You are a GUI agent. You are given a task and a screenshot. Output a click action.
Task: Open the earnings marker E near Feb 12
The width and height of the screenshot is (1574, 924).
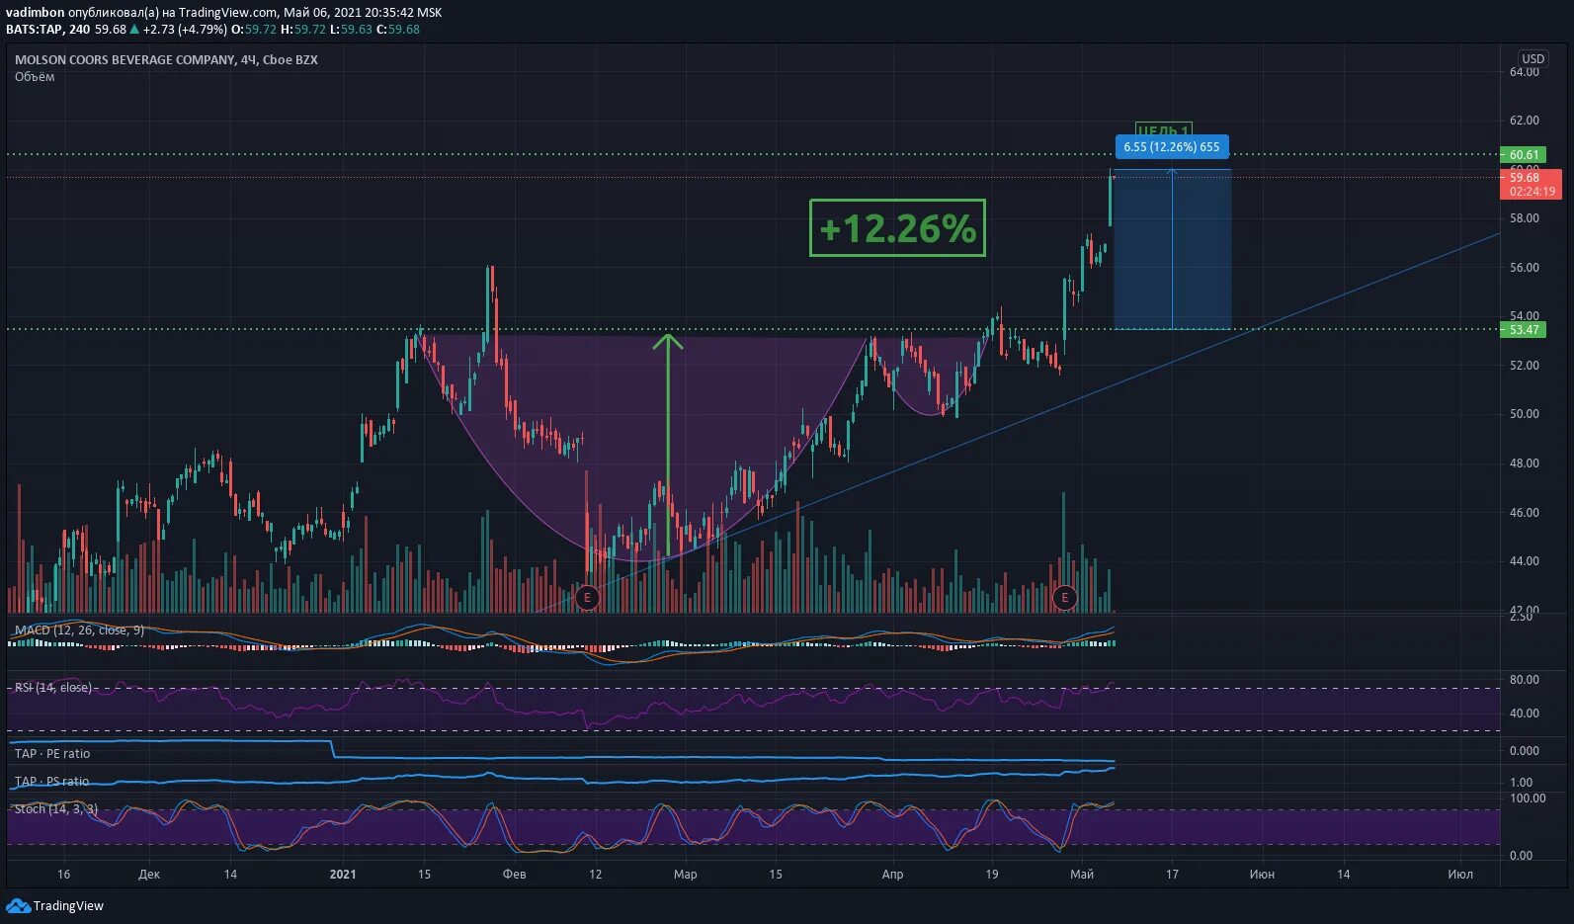tap(587, 597)
